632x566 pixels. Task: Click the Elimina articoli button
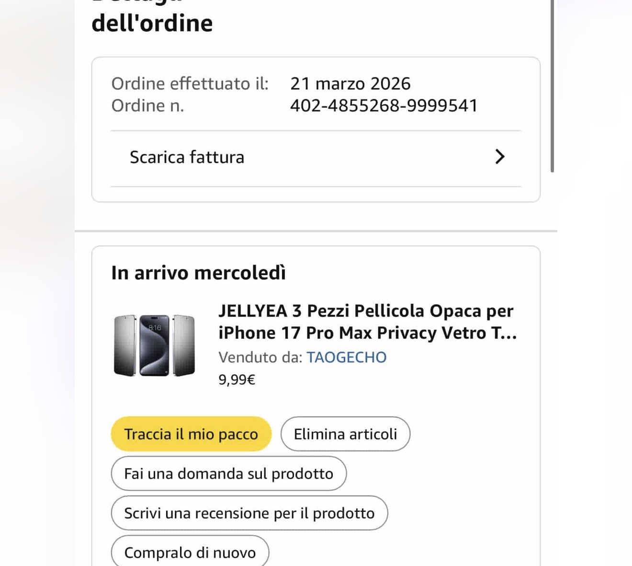(x=345, y=434)
